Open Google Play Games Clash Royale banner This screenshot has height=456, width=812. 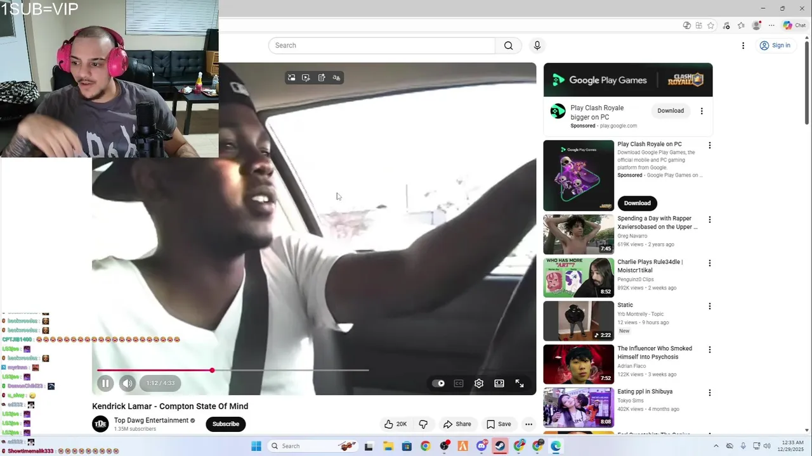628,80
